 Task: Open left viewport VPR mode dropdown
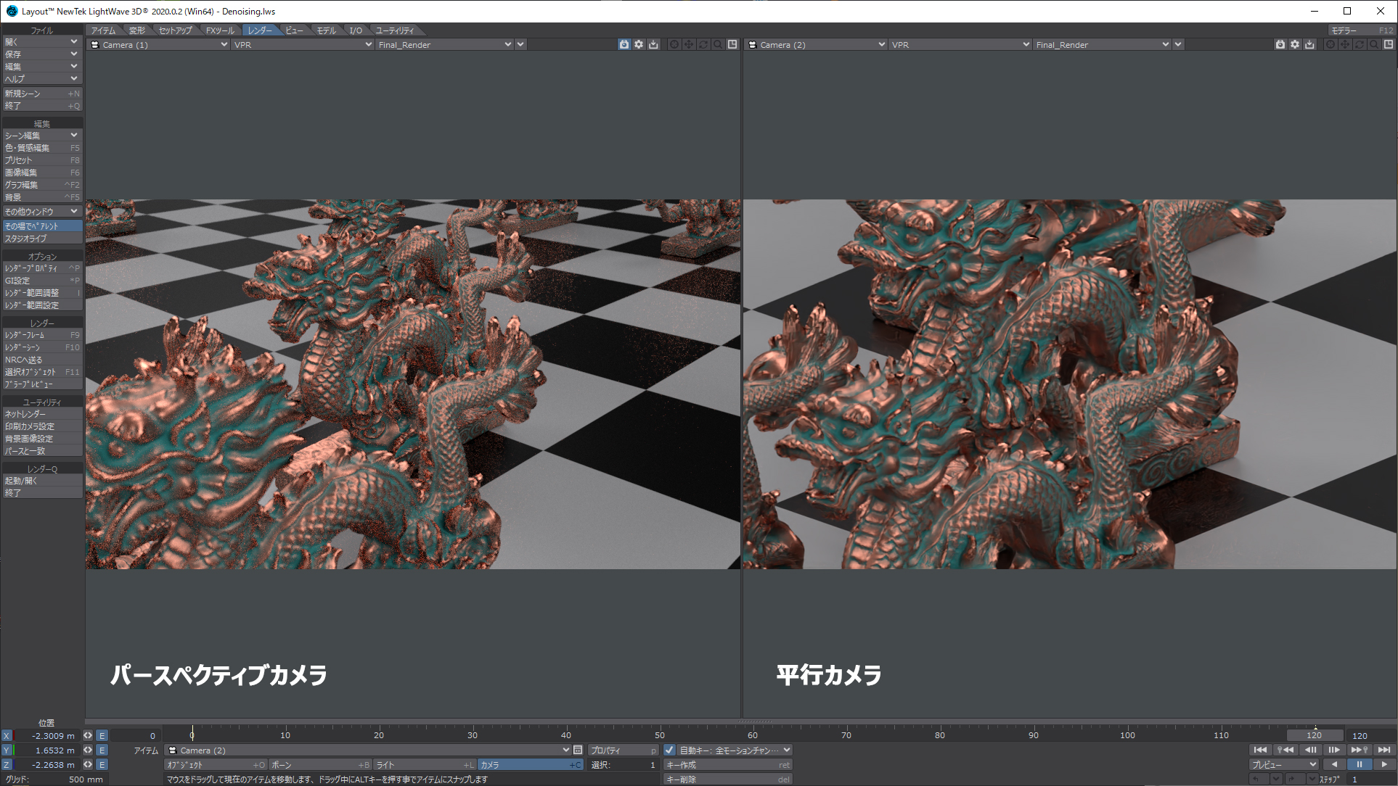303,44
